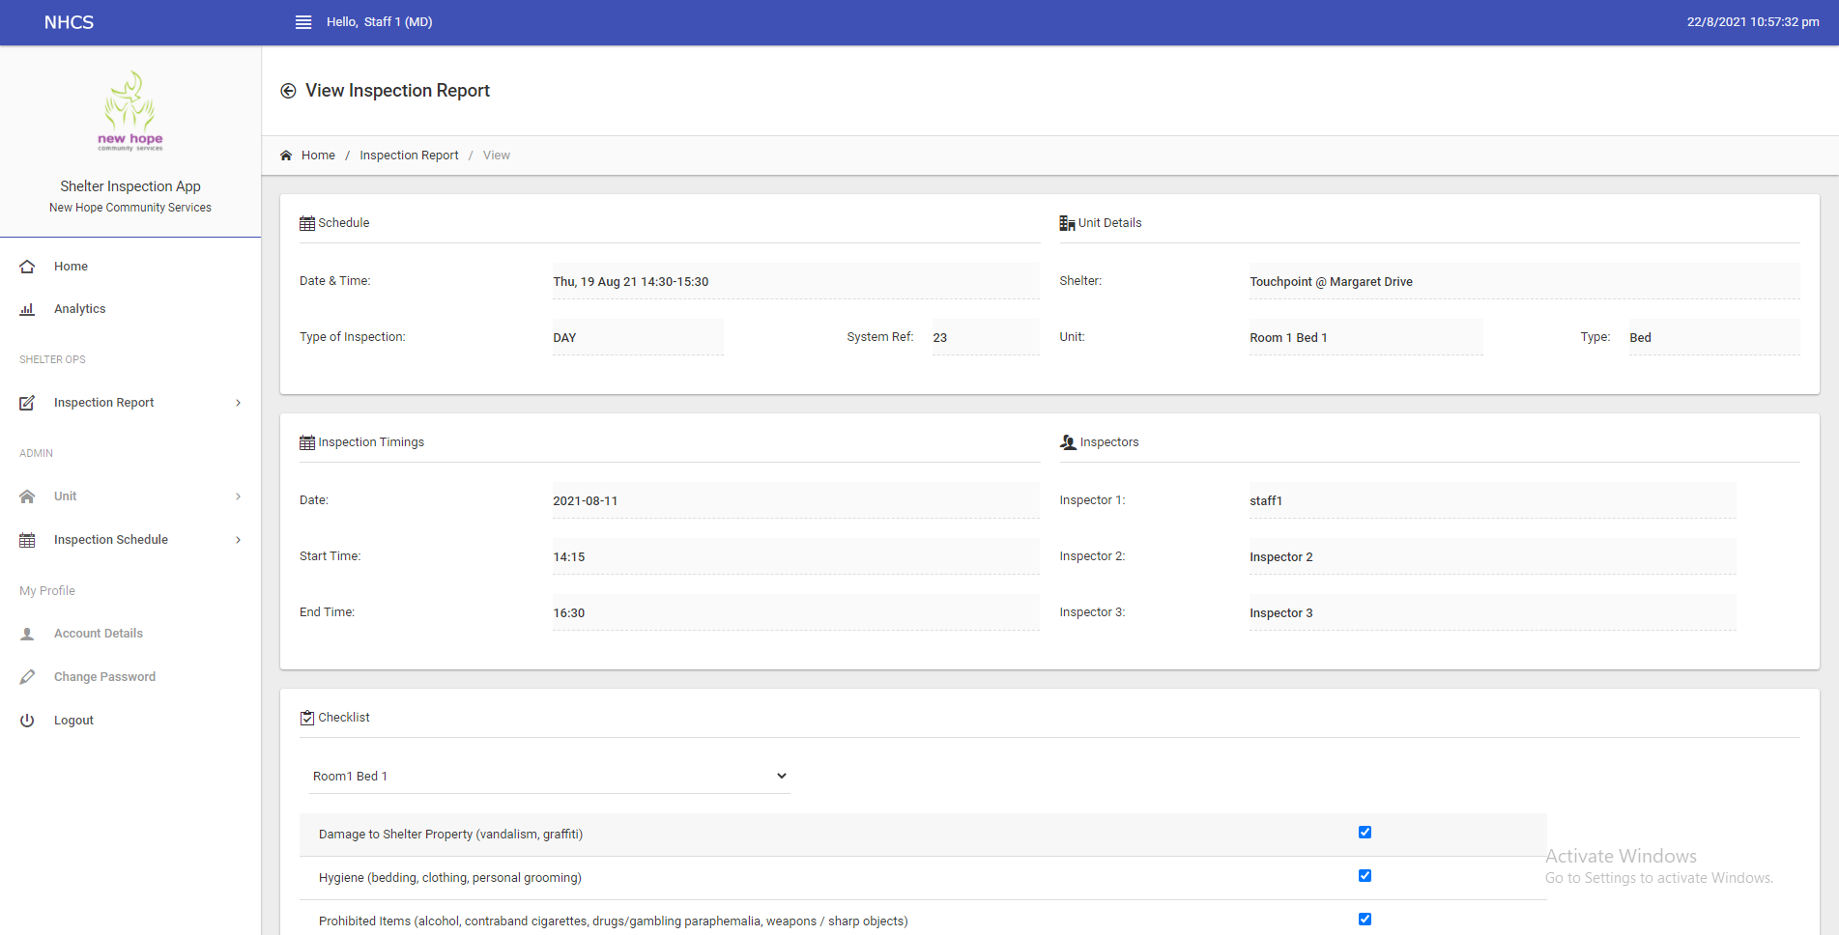Click the back arrow beside View Inspection Report
Screen dimensions: 1839x935
point(288,91)
